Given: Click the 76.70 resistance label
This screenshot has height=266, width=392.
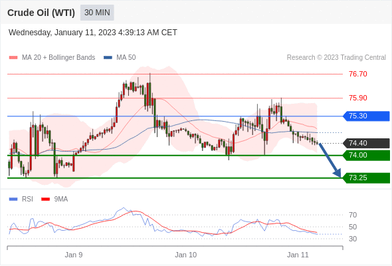Looking at the screenshot, I should click(358, 74).
